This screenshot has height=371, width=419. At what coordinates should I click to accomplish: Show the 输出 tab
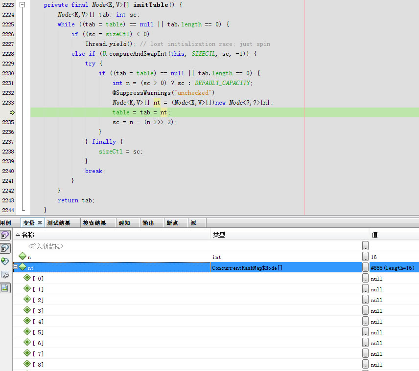(148, 223)
